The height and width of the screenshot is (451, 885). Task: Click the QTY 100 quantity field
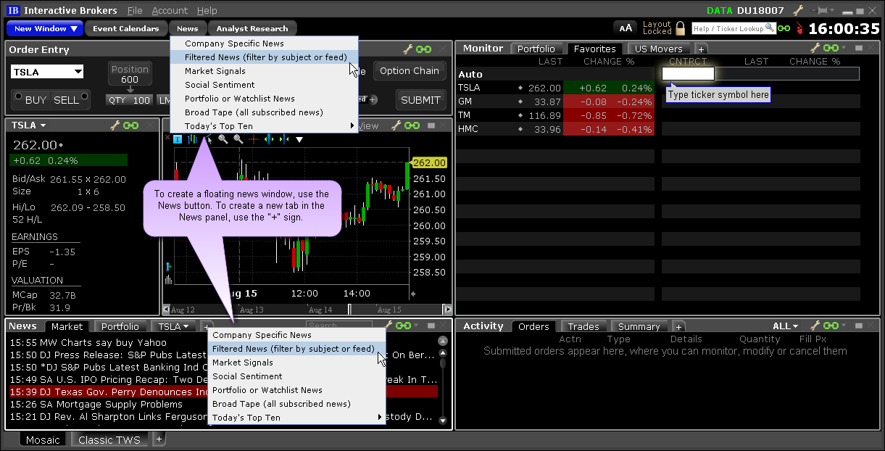pyautogui.click(x=129, y=100)
